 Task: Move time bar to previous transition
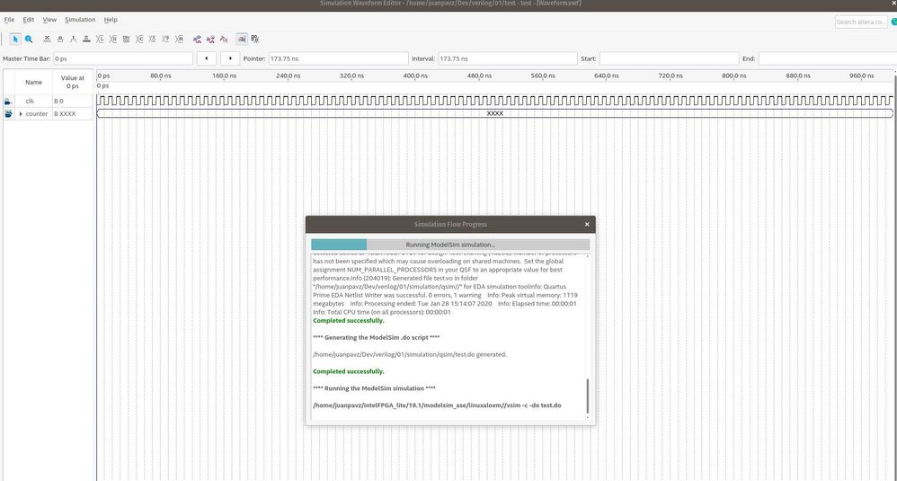pos(207,58)
